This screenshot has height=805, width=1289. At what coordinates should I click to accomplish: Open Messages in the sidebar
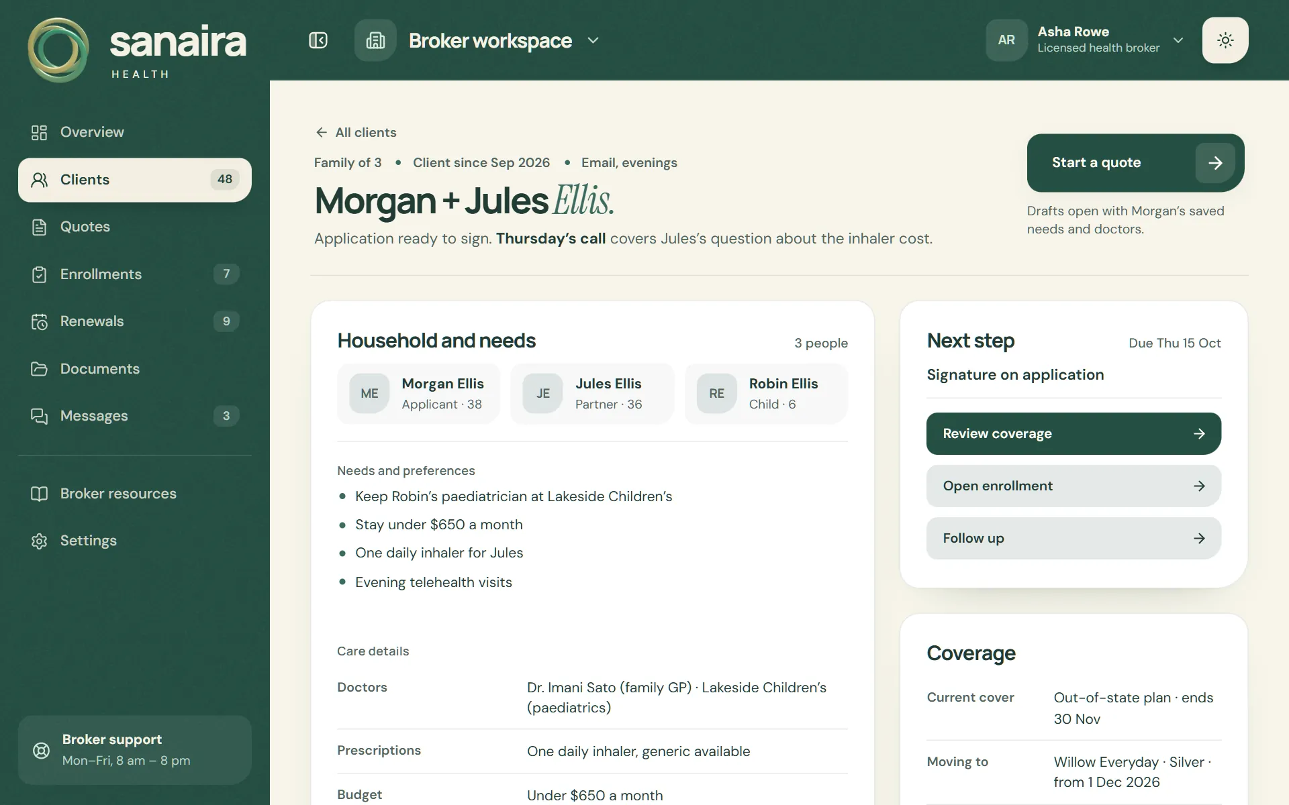[135, 416]
